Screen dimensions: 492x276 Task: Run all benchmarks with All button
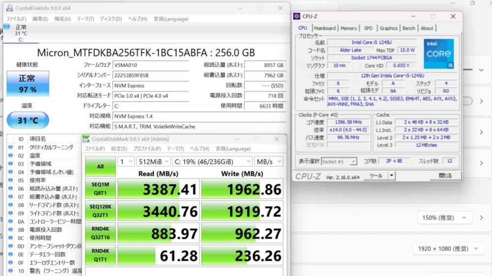(x=100, y=166)
